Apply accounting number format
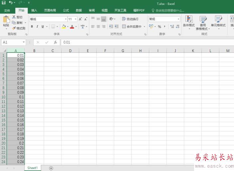The width and height of the screenshot is (234, 171). [x=151, y=27]
